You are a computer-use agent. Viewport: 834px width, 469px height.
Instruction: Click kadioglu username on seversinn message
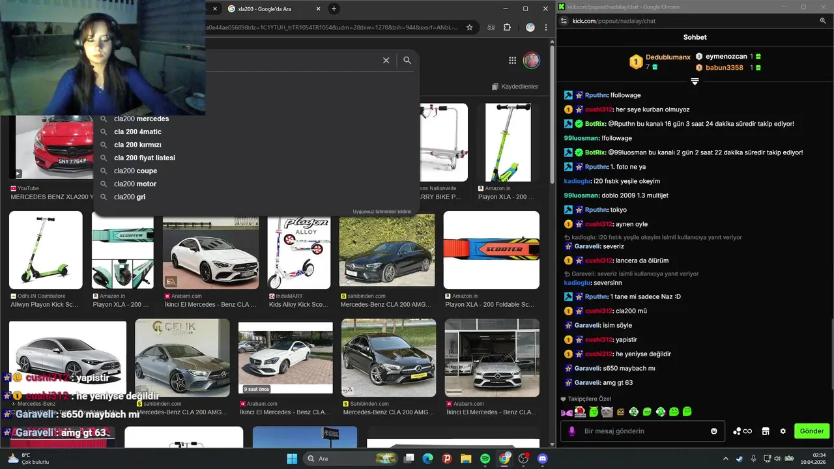[x=577, y=283]
